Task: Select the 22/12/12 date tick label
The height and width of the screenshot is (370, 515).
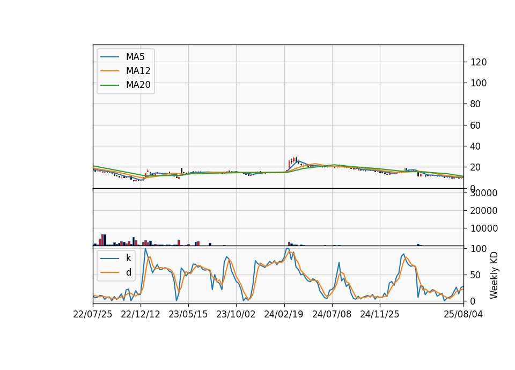Action: (141, 314)
